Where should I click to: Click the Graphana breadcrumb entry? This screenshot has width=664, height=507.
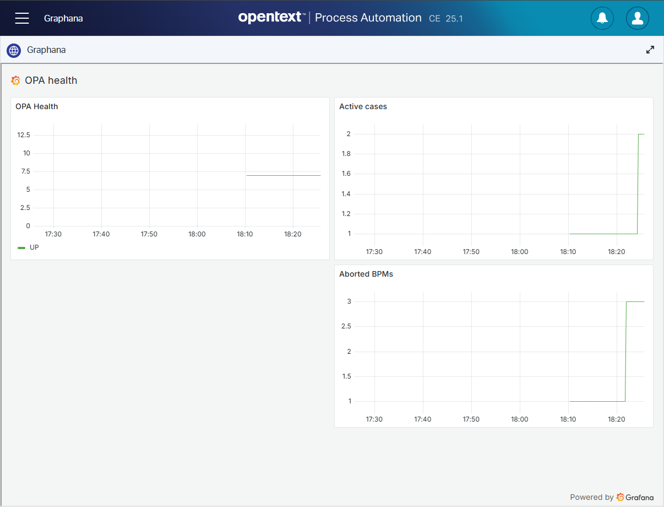click(x=46, y=50)
